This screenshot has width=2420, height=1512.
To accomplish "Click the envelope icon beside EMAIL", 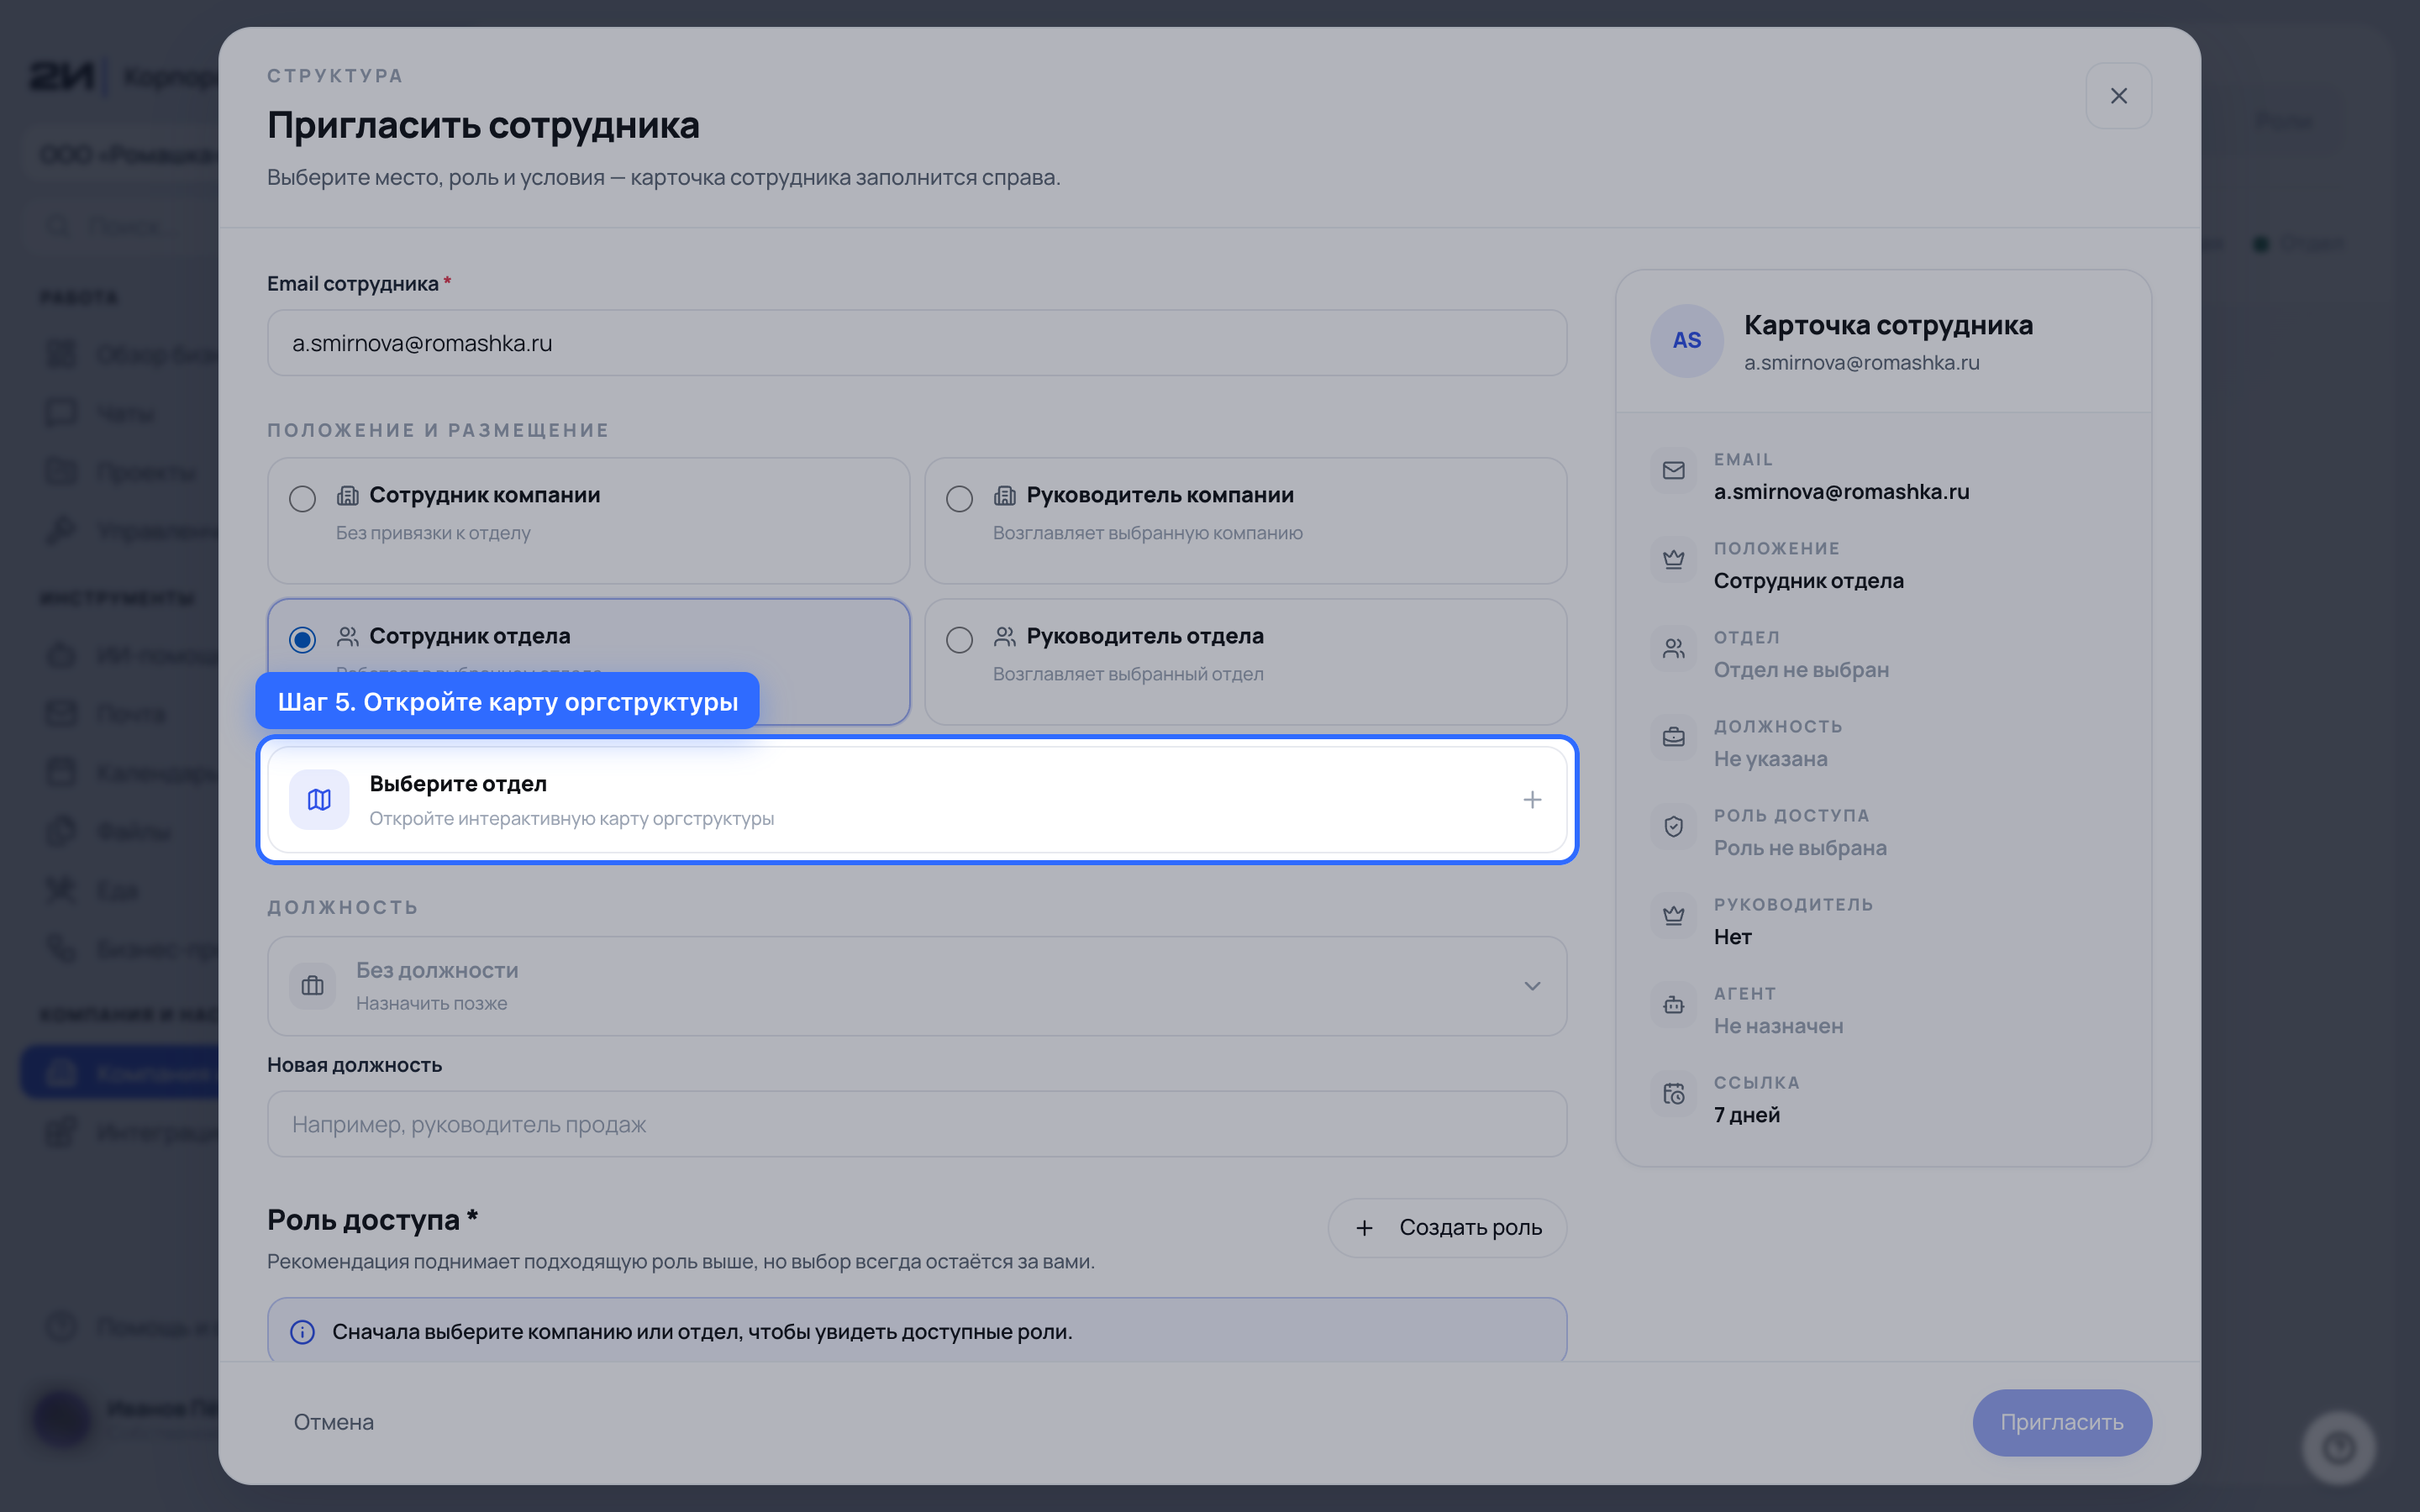I will point(1673,470).
